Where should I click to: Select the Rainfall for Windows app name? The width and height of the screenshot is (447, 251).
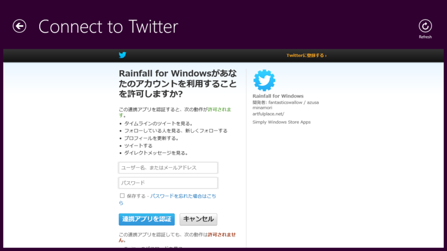(278, 96)
